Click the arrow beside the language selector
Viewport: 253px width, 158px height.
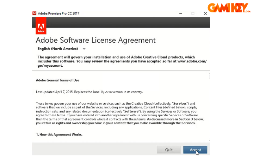(x=84, y=49)
